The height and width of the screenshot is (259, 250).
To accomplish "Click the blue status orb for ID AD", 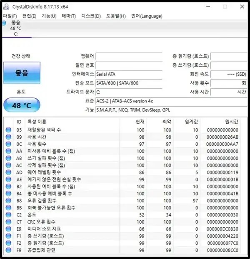I will 8,172.
